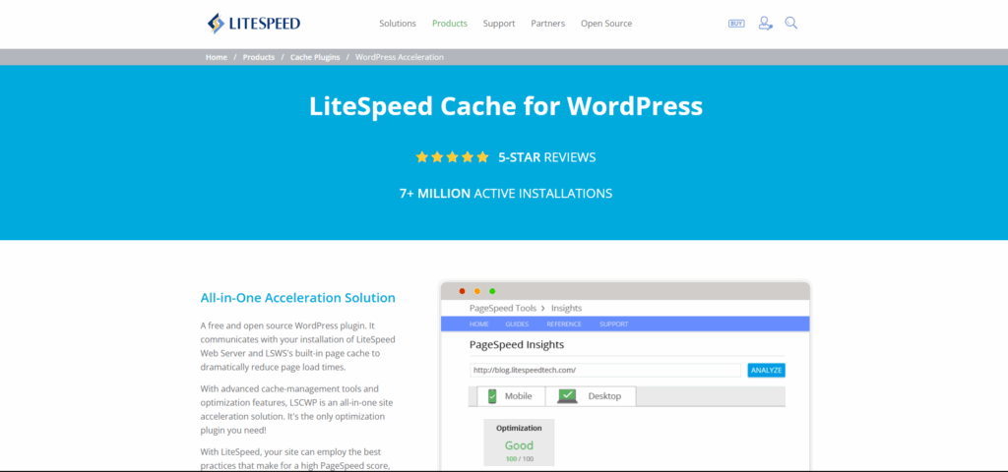
Task: Click the PageSpeed Insights screenshot image
Action: [x=625, y=376]
